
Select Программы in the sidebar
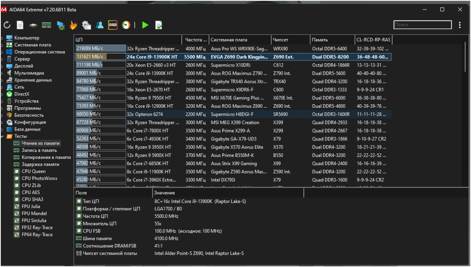(28, 108)
